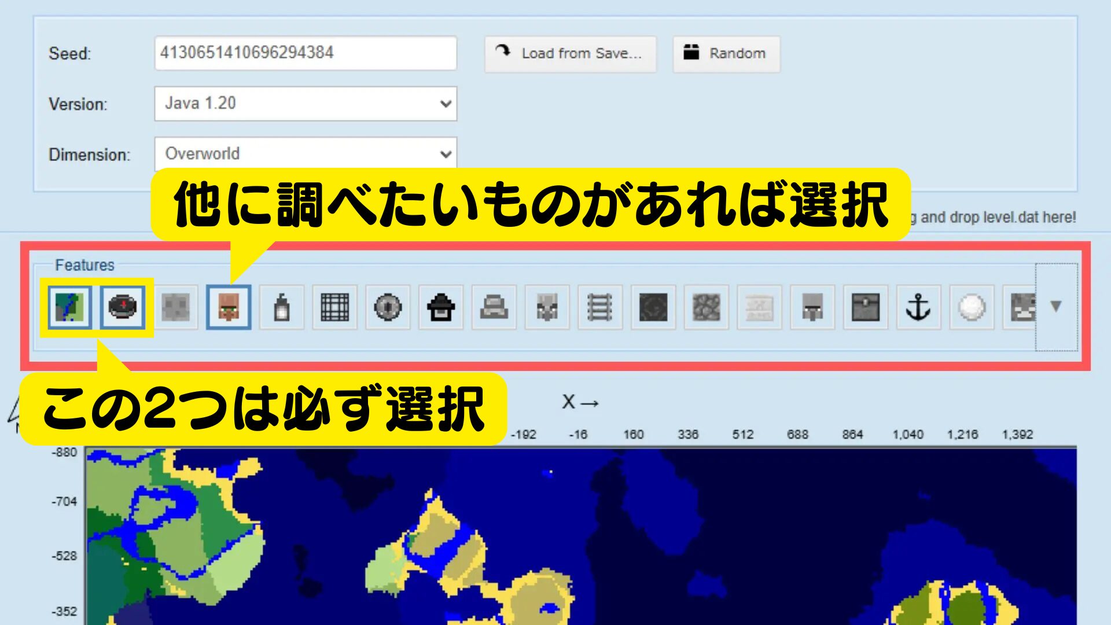The height and width of the screenshot is (625, 1111).
Task: Enable the Slime Chunks feature icon
Action: (x=176, y=307)
